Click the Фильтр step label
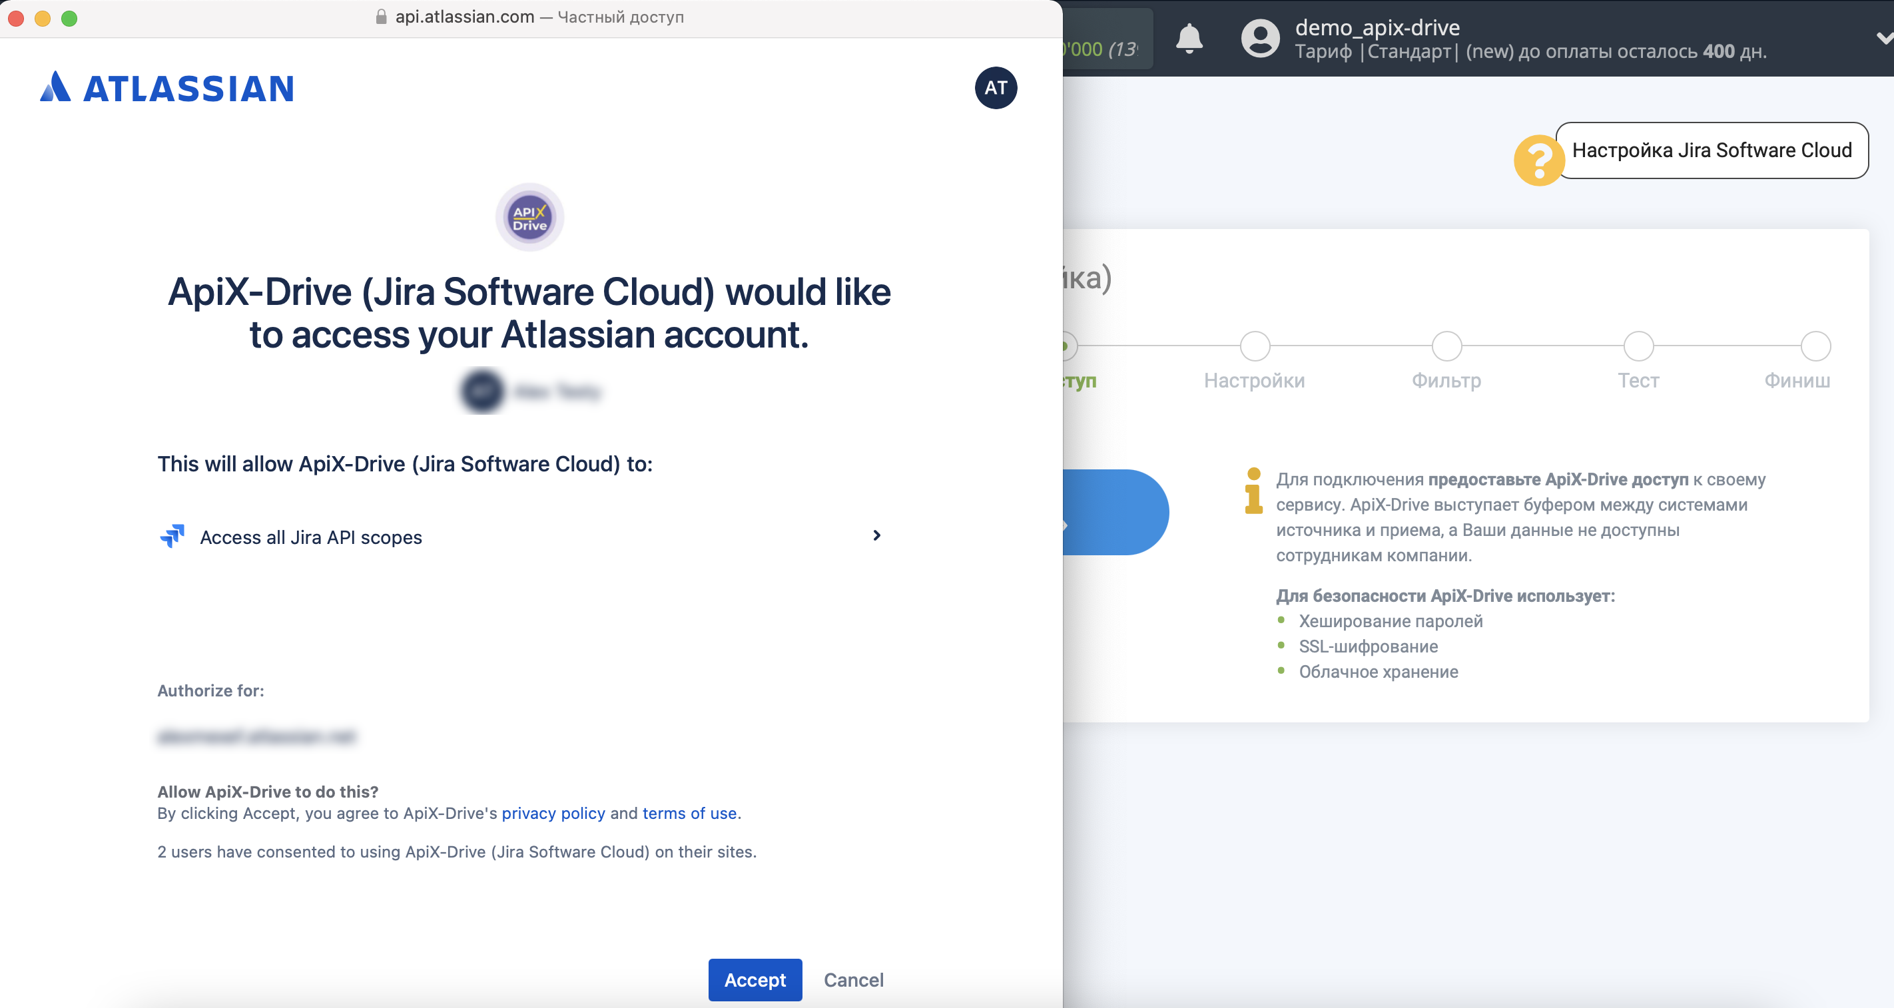 (1446, 380)
